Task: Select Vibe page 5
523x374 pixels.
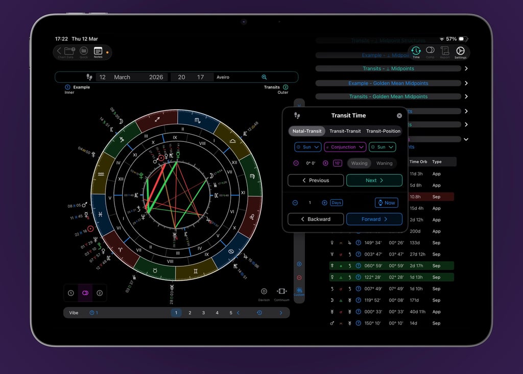Action: 230,313
